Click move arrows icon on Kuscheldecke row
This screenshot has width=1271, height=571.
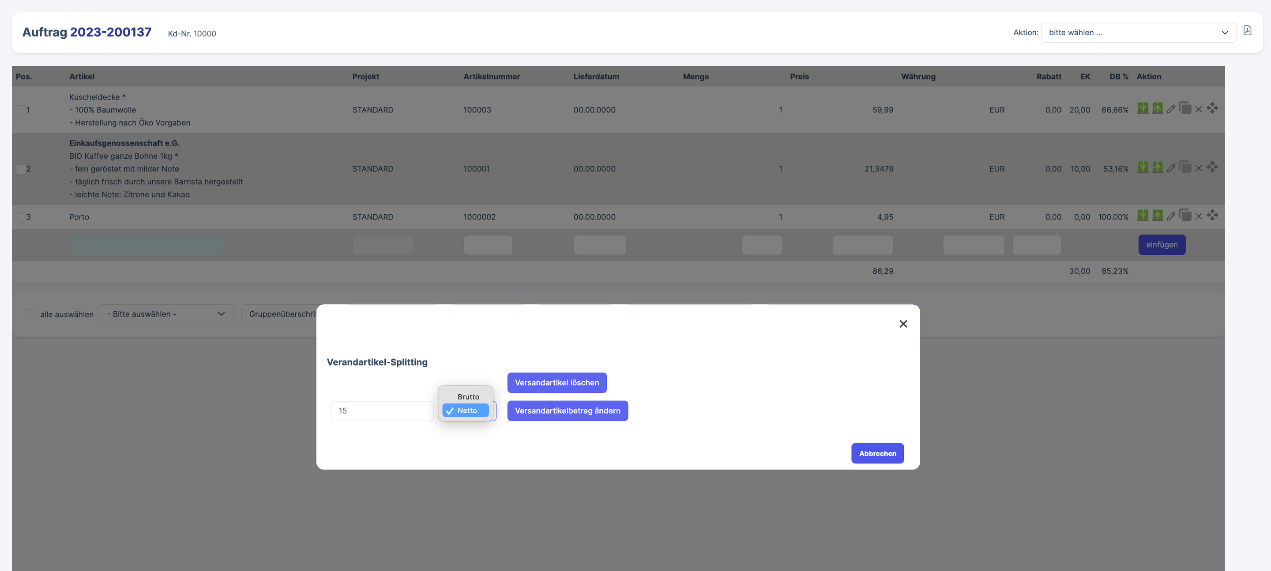[x=1212, y=108]
